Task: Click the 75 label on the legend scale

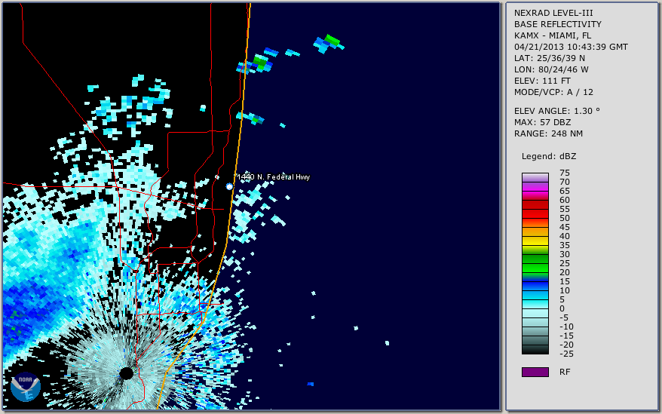Action: (x=565, y=173)
